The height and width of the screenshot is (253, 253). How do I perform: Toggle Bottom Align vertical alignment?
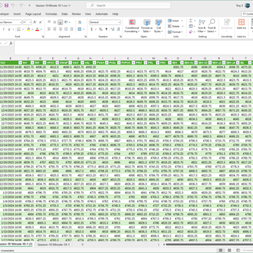click(x=60, y=22)
